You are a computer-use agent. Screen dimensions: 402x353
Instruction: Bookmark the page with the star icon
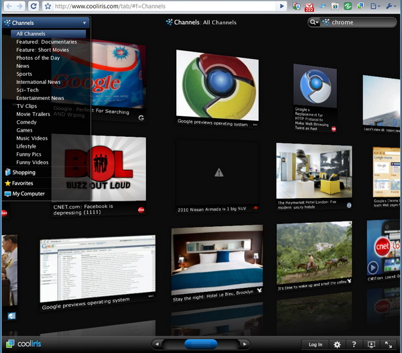click(x=48, y=6)
